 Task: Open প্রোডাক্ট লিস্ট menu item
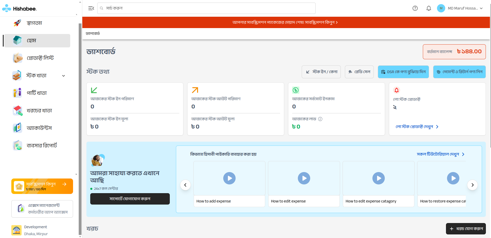tap(37, 58)
